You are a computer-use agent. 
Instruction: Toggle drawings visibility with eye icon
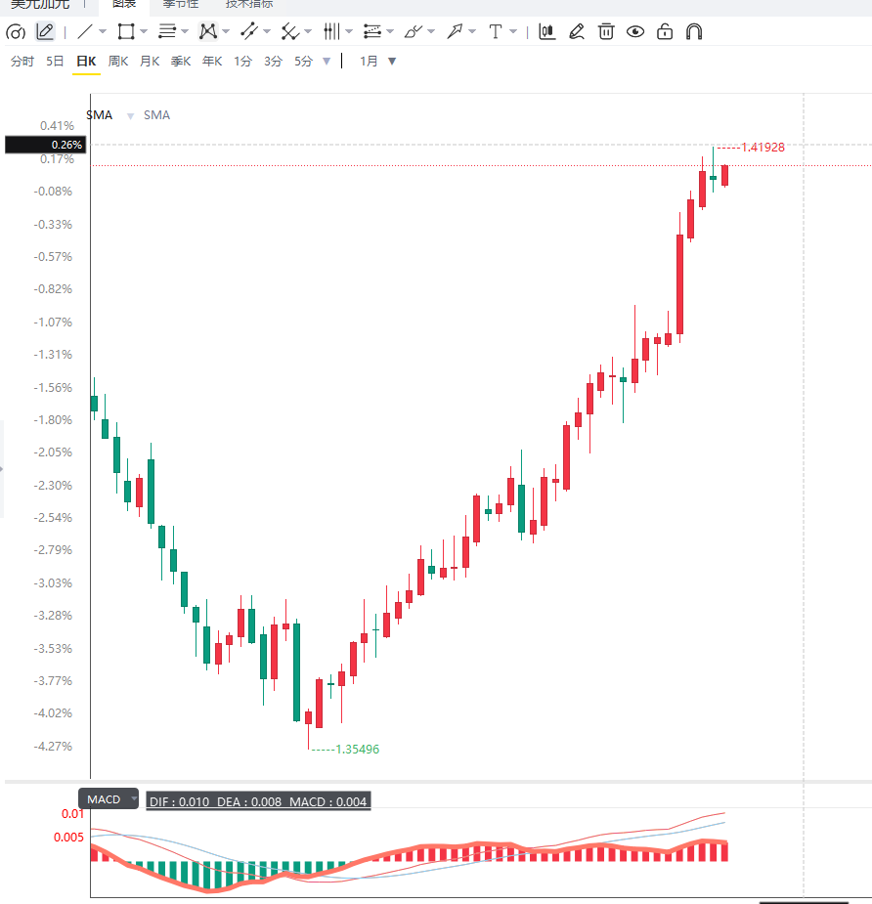635,31
